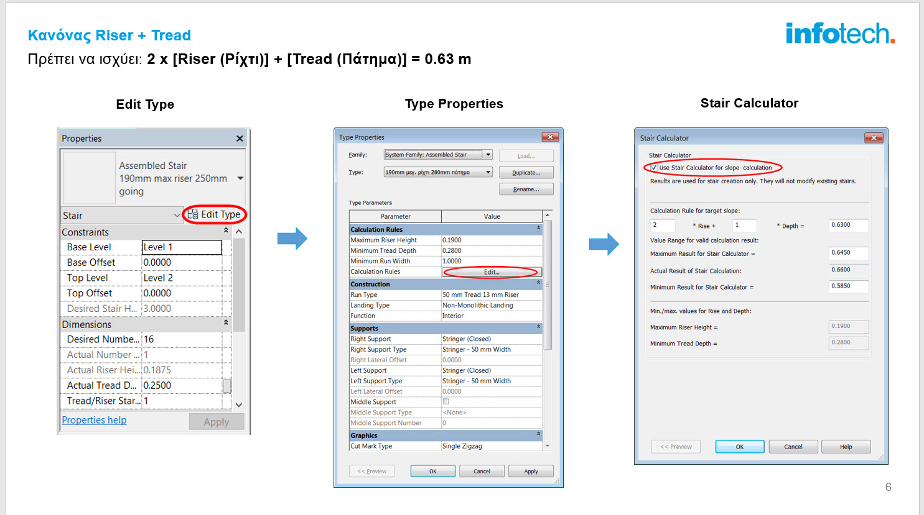This screenshot has height=515, width=924.
Task: Click Properties palette scrollbar down arrow
Action: pos(239,404)
